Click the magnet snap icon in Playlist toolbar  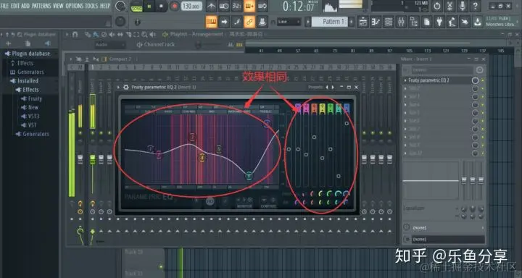(x=75, y=34)
